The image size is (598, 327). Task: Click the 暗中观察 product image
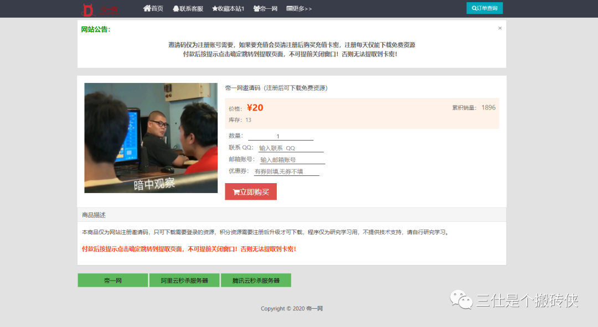click(x=151, y=138)
